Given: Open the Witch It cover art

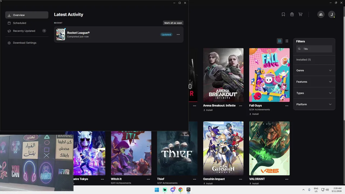Looking at the screenshot, I should [131, 153].
